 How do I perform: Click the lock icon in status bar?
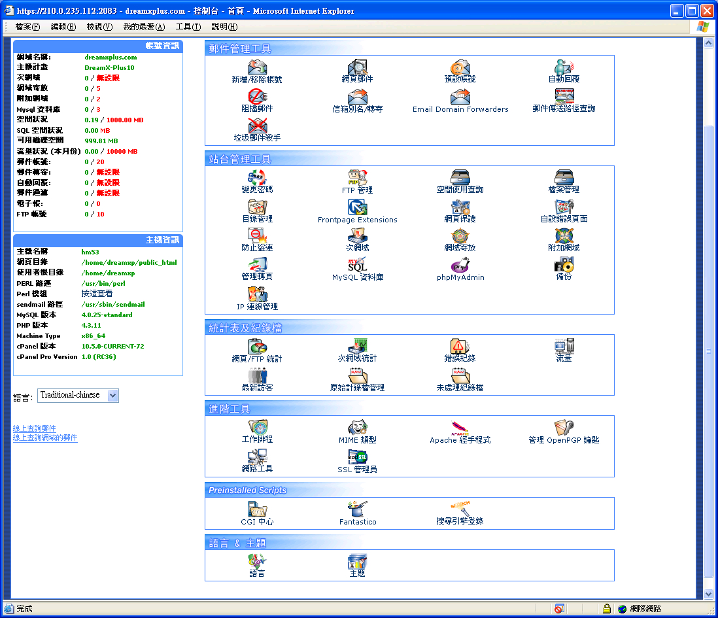[x=606, y=609]
